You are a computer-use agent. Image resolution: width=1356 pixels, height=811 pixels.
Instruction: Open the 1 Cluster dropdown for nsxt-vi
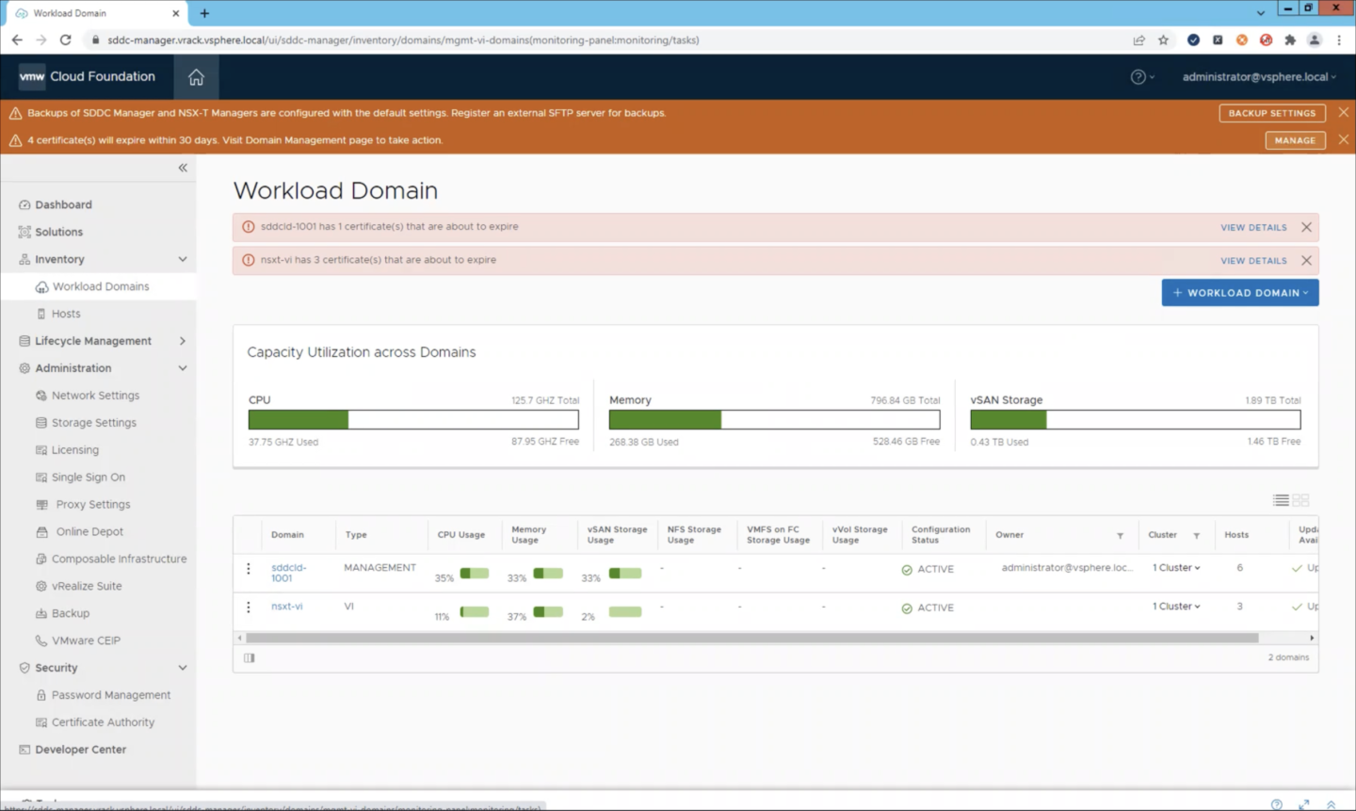[x=1175, y=607]
